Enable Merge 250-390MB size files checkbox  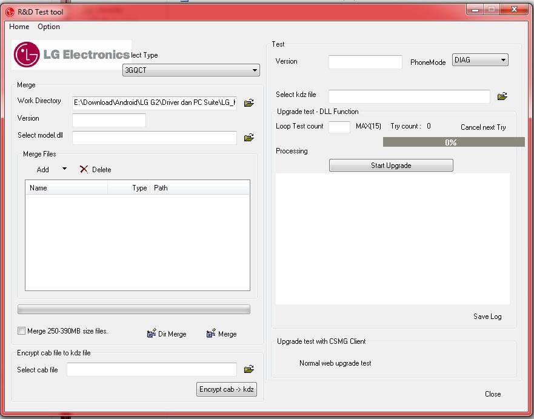(x=21, y=330)
